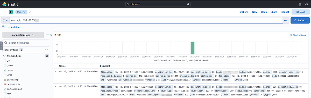Click the green D space avatar
The image size is (311, 98).
11,12
